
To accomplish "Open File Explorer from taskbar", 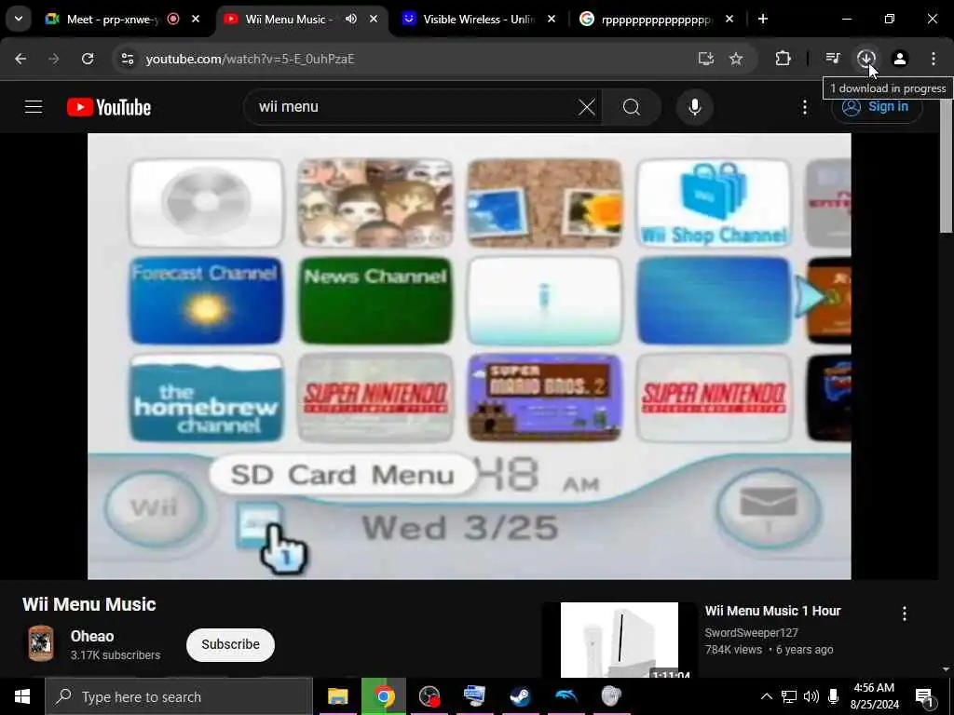I will (337, 696).
